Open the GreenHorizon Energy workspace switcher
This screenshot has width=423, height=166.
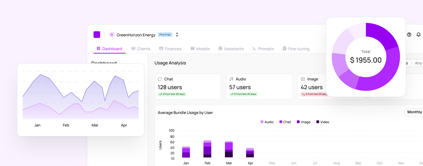pos(177,34)
